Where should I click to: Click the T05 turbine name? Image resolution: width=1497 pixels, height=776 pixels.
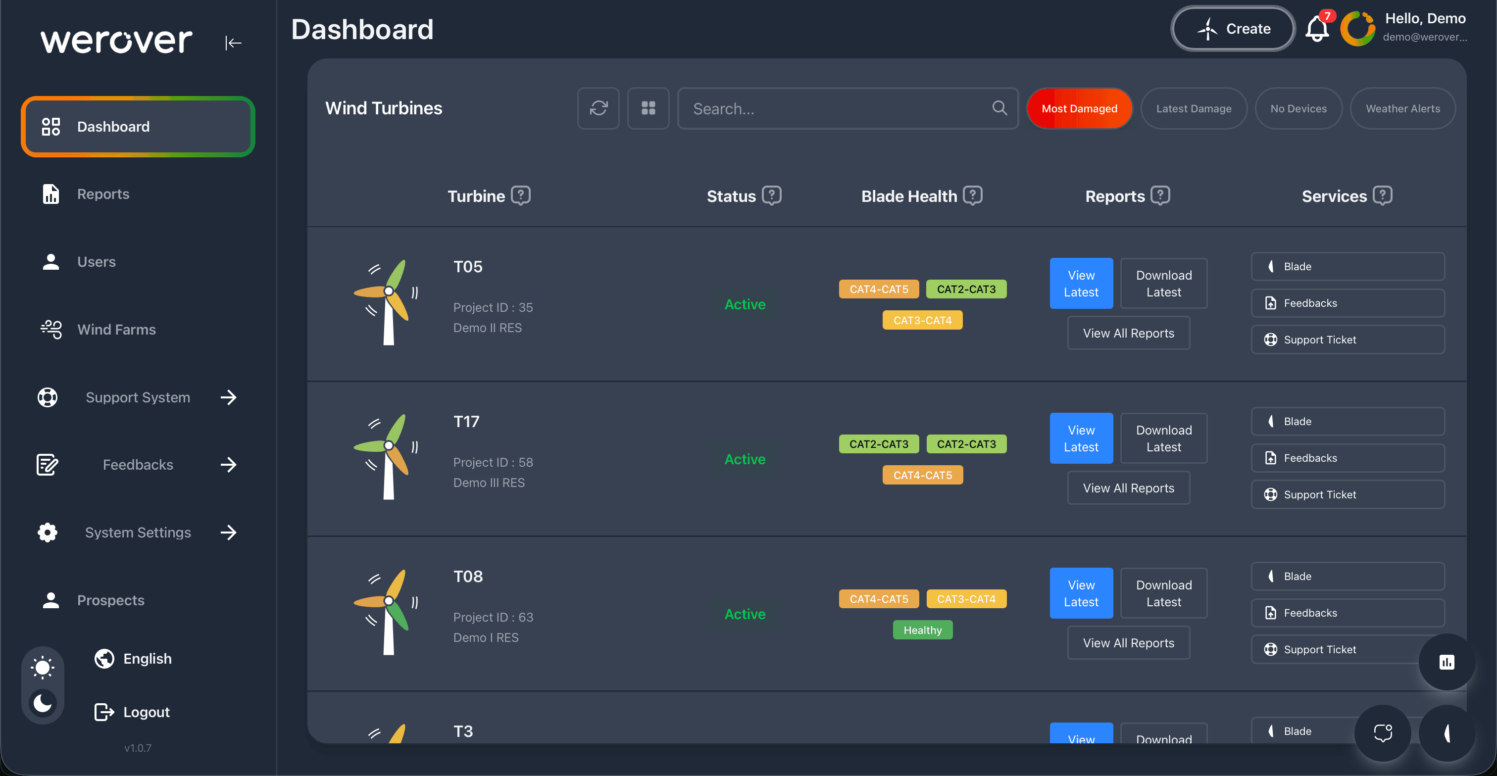(x=468, y=267)
